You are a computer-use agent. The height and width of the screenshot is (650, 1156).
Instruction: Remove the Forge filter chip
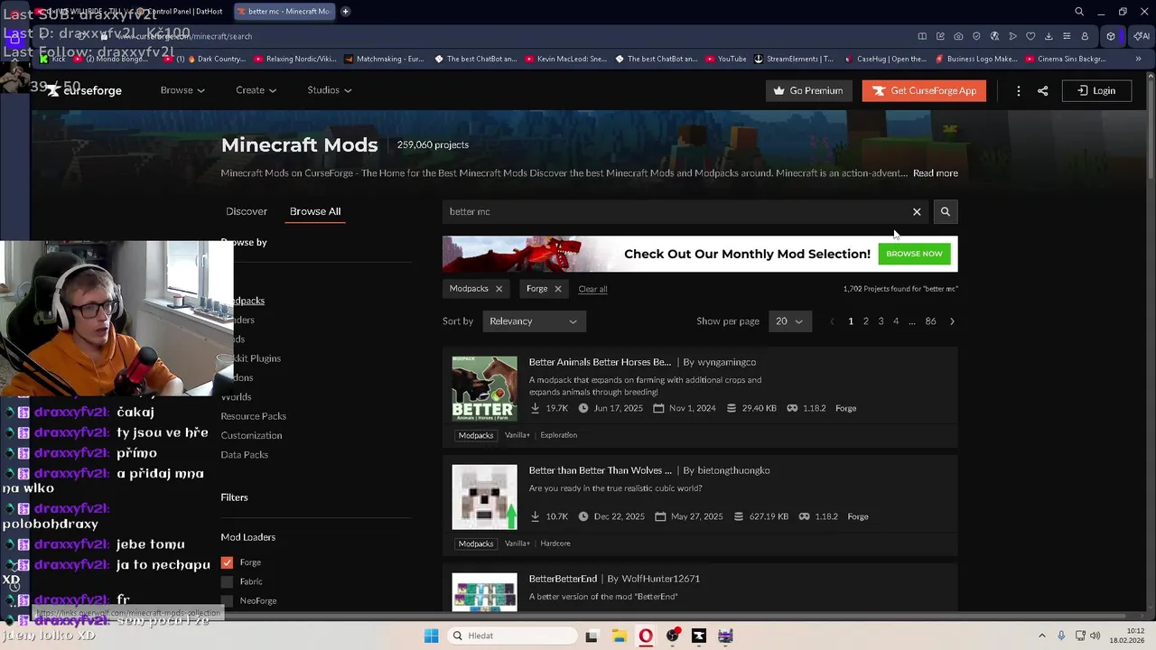557,289
